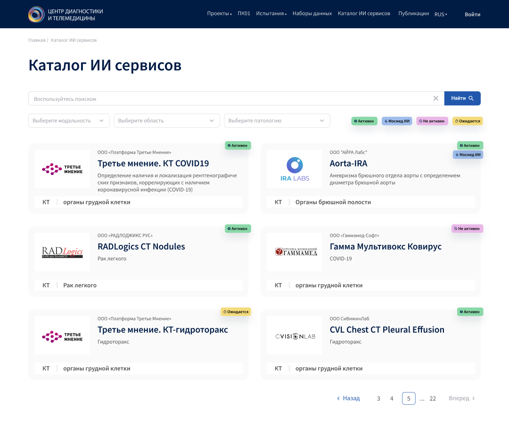Image resolution: width=509 pixels, height=443 pixels.
Task: Click the RADLogics logo image
Action: [x=62, y=252]
